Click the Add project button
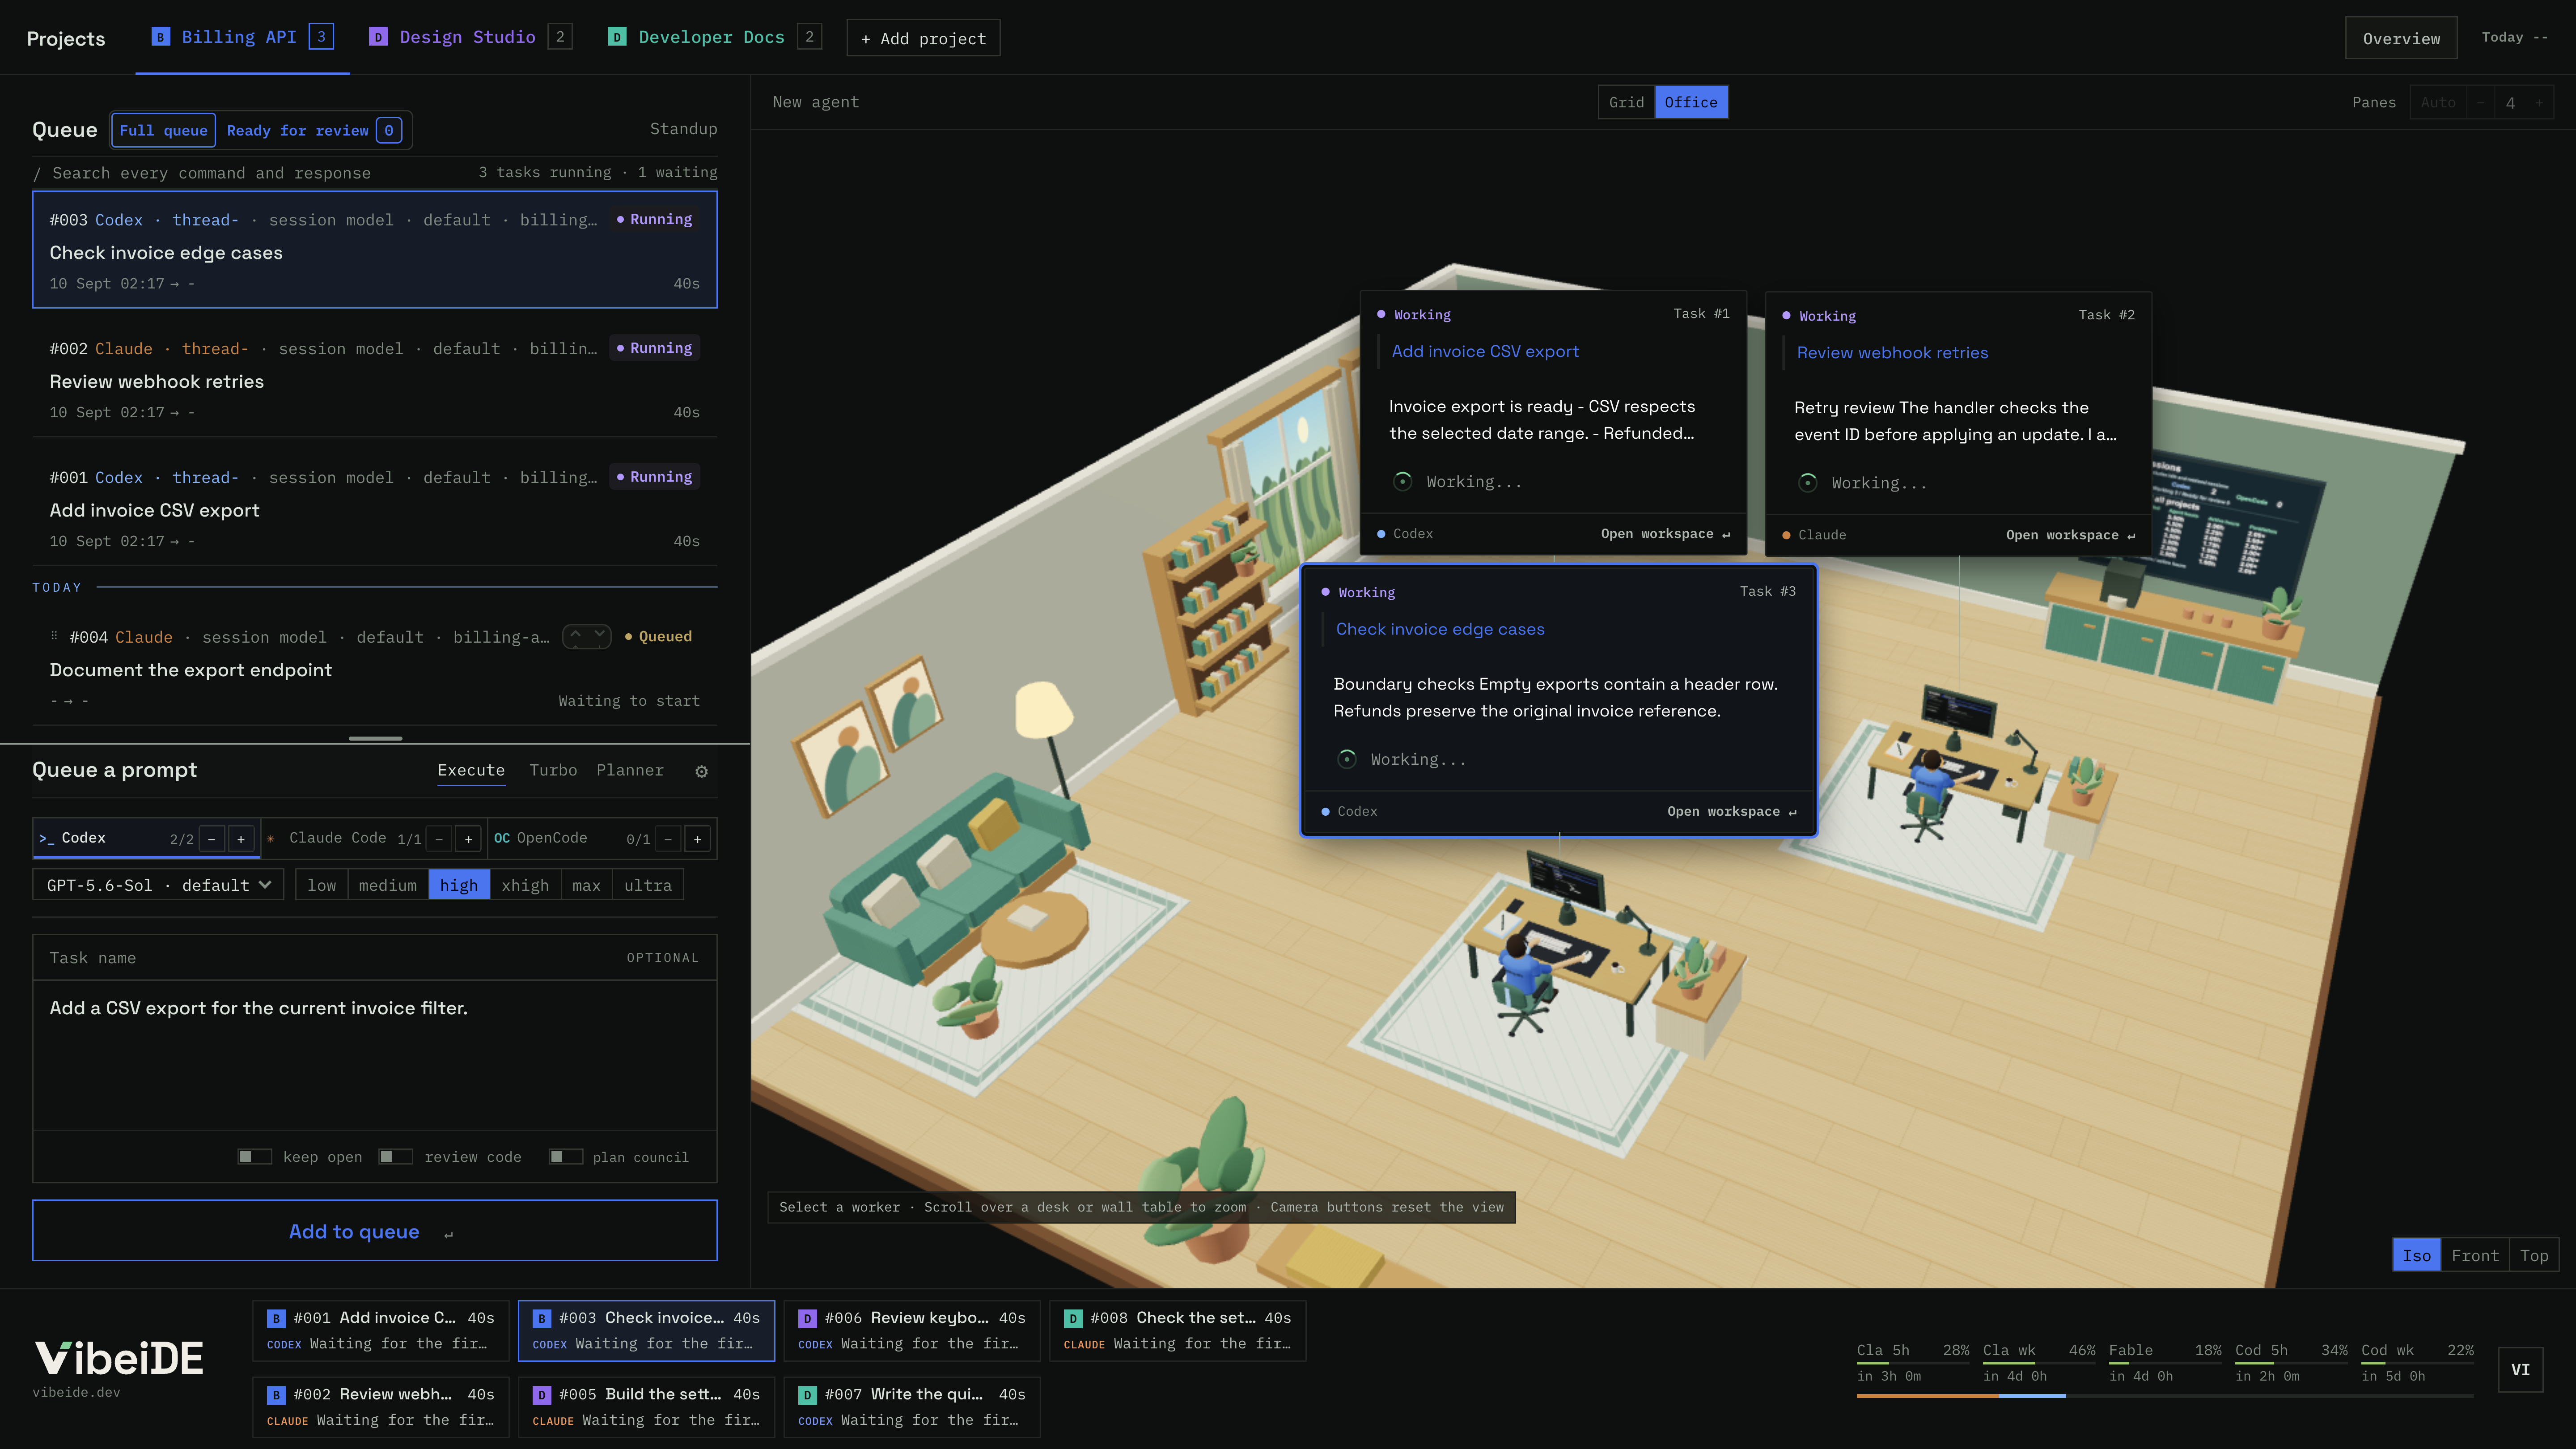 coord(923,38)
